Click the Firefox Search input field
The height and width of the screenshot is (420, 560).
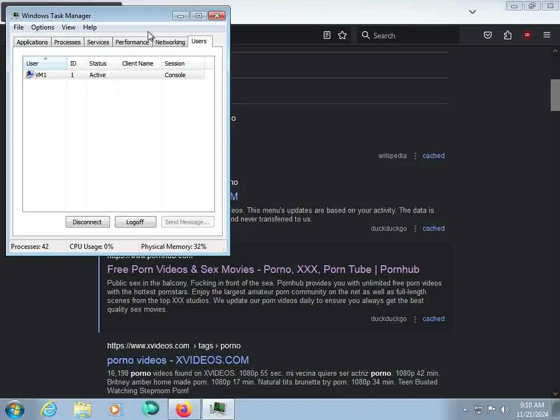407,35
